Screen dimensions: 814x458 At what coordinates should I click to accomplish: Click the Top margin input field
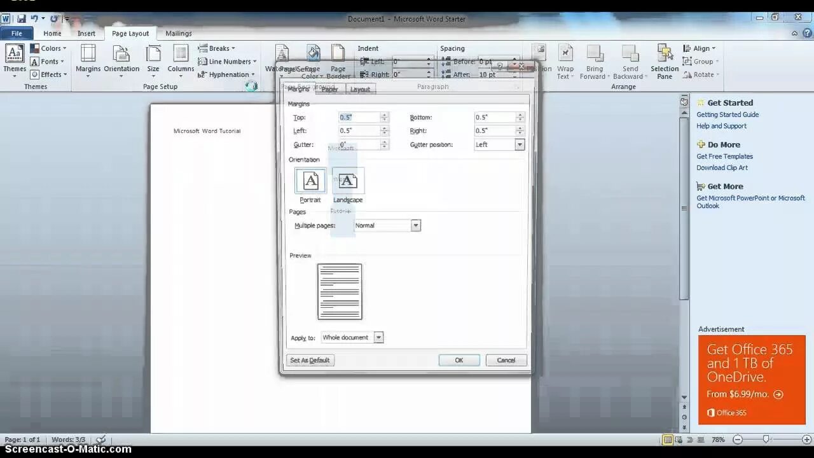click(x=359, y=117)
